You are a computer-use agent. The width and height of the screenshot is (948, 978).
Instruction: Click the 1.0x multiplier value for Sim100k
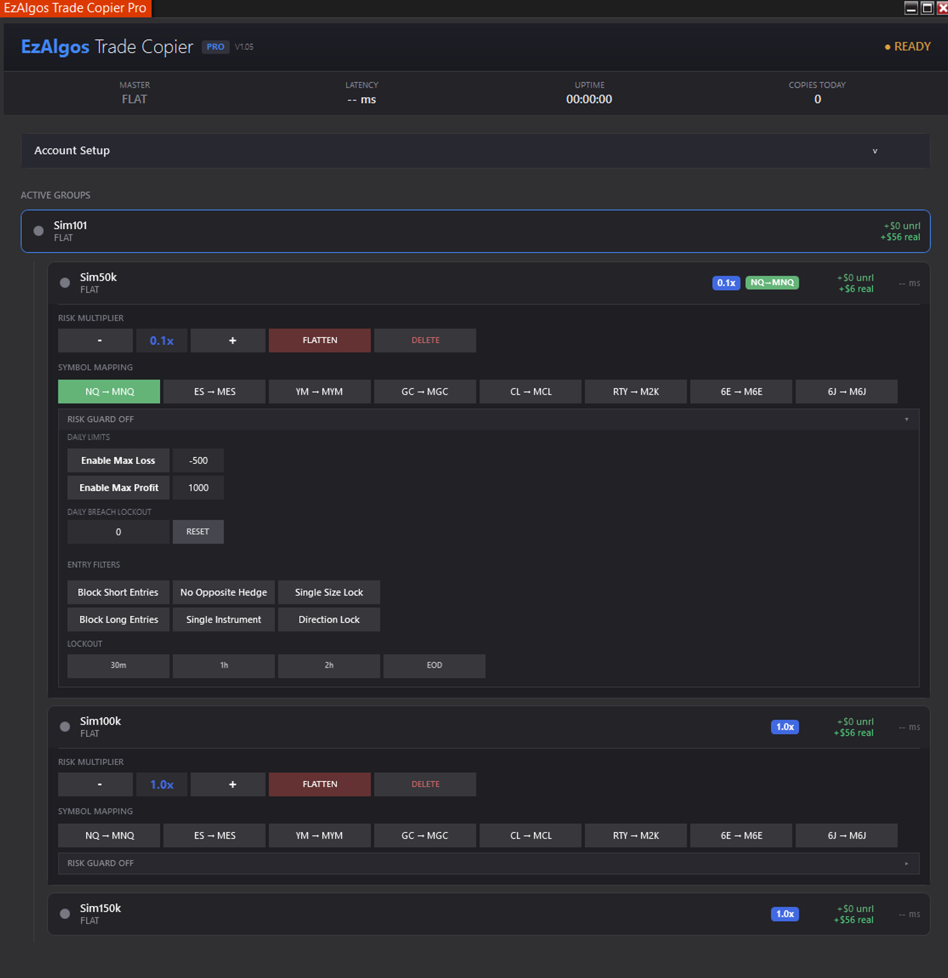[162, 784]
